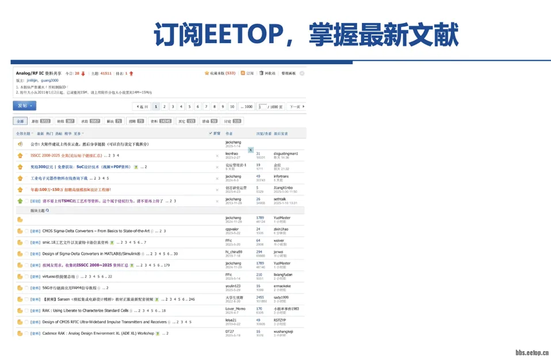
Task: Click the 回收站 trash bin icon
Action: 261,73
